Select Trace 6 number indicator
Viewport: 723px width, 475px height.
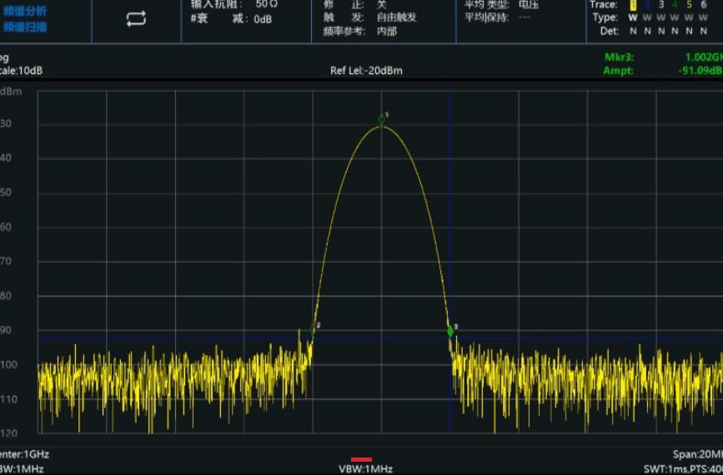click(x=704, y=5)
